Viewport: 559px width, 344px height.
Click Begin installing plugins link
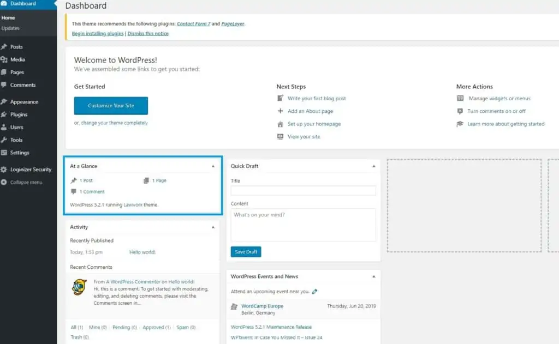pos(98,33)
